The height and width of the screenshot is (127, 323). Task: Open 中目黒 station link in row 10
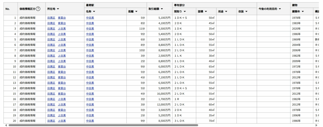pos(90,66)
